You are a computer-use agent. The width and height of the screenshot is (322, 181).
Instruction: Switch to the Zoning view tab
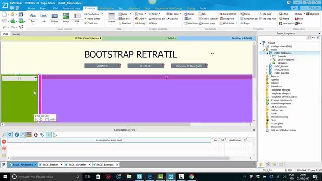(16, 34)
